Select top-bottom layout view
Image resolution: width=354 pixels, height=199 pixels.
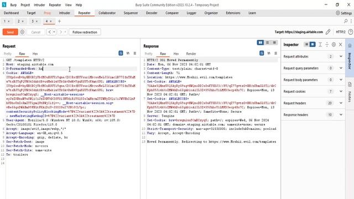tap(268, 43)
